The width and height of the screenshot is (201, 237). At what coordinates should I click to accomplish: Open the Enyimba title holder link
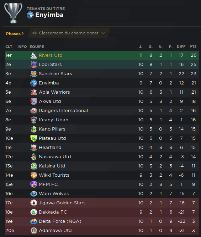point(49,15)
